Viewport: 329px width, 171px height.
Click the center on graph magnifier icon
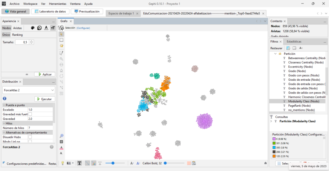[x=61, y=136]
